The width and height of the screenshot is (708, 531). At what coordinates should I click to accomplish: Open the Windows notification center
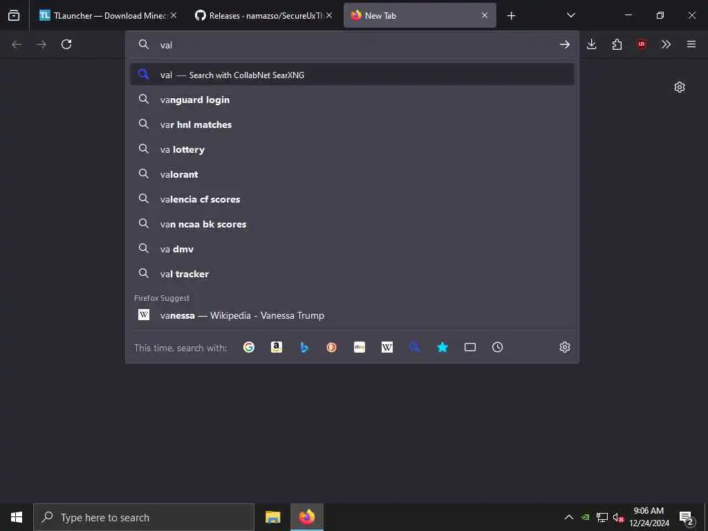687,517
